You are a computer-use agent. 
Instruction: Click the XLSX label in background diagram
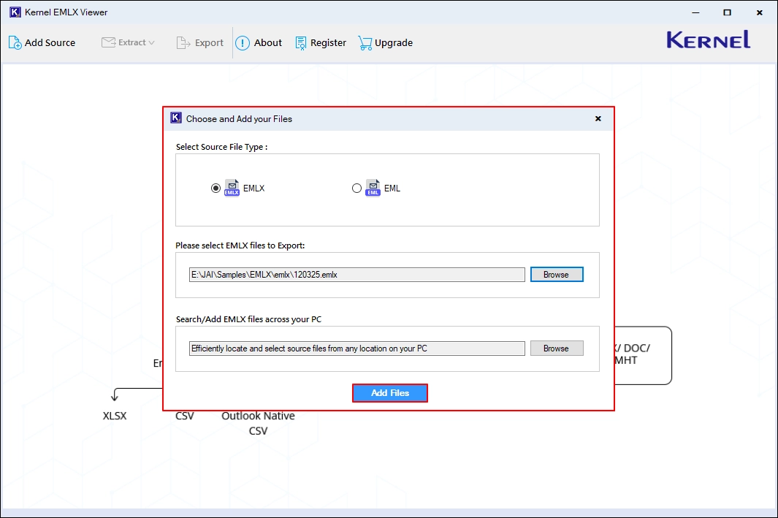(115, 416)
